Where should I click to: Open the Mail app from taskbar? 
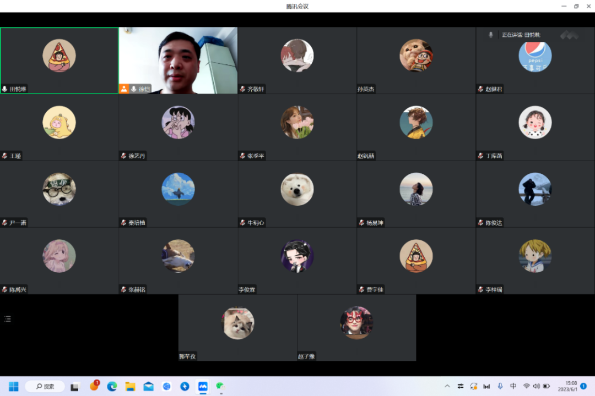click(148, 386)
